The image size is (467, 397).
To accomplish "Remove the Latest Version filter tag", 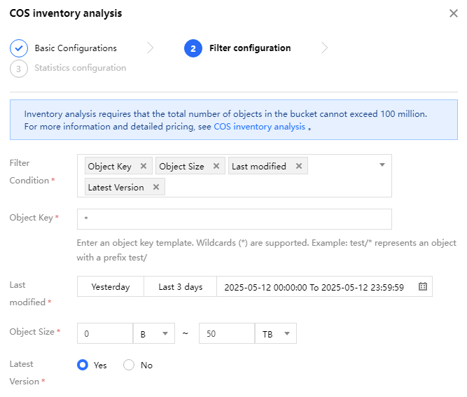I will 156,188.
